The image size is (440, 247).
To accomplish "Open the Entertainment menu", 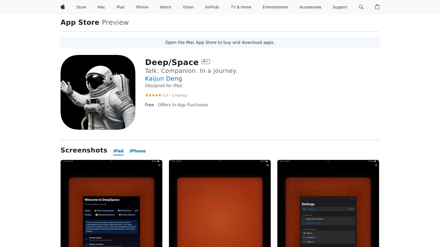I will (x=275, y=7).
